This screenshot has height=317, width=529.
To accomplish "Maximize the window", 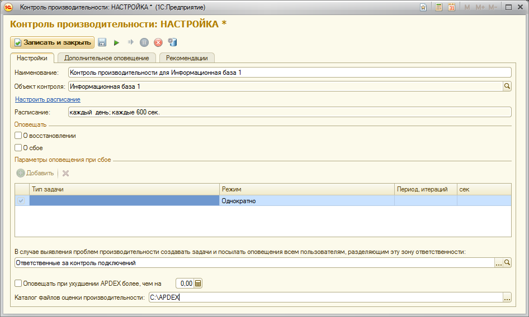I will click(x=508, y=7).
